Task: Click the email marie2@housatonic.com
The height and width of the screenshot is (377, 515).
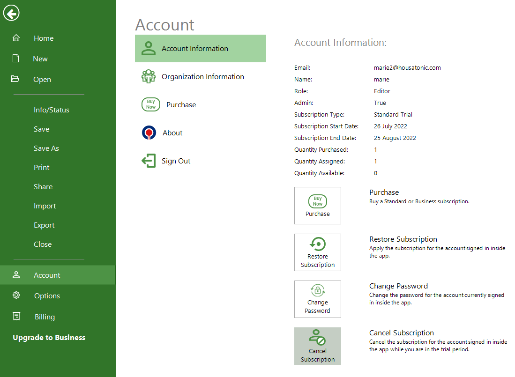Action: [x=407, y=67]
